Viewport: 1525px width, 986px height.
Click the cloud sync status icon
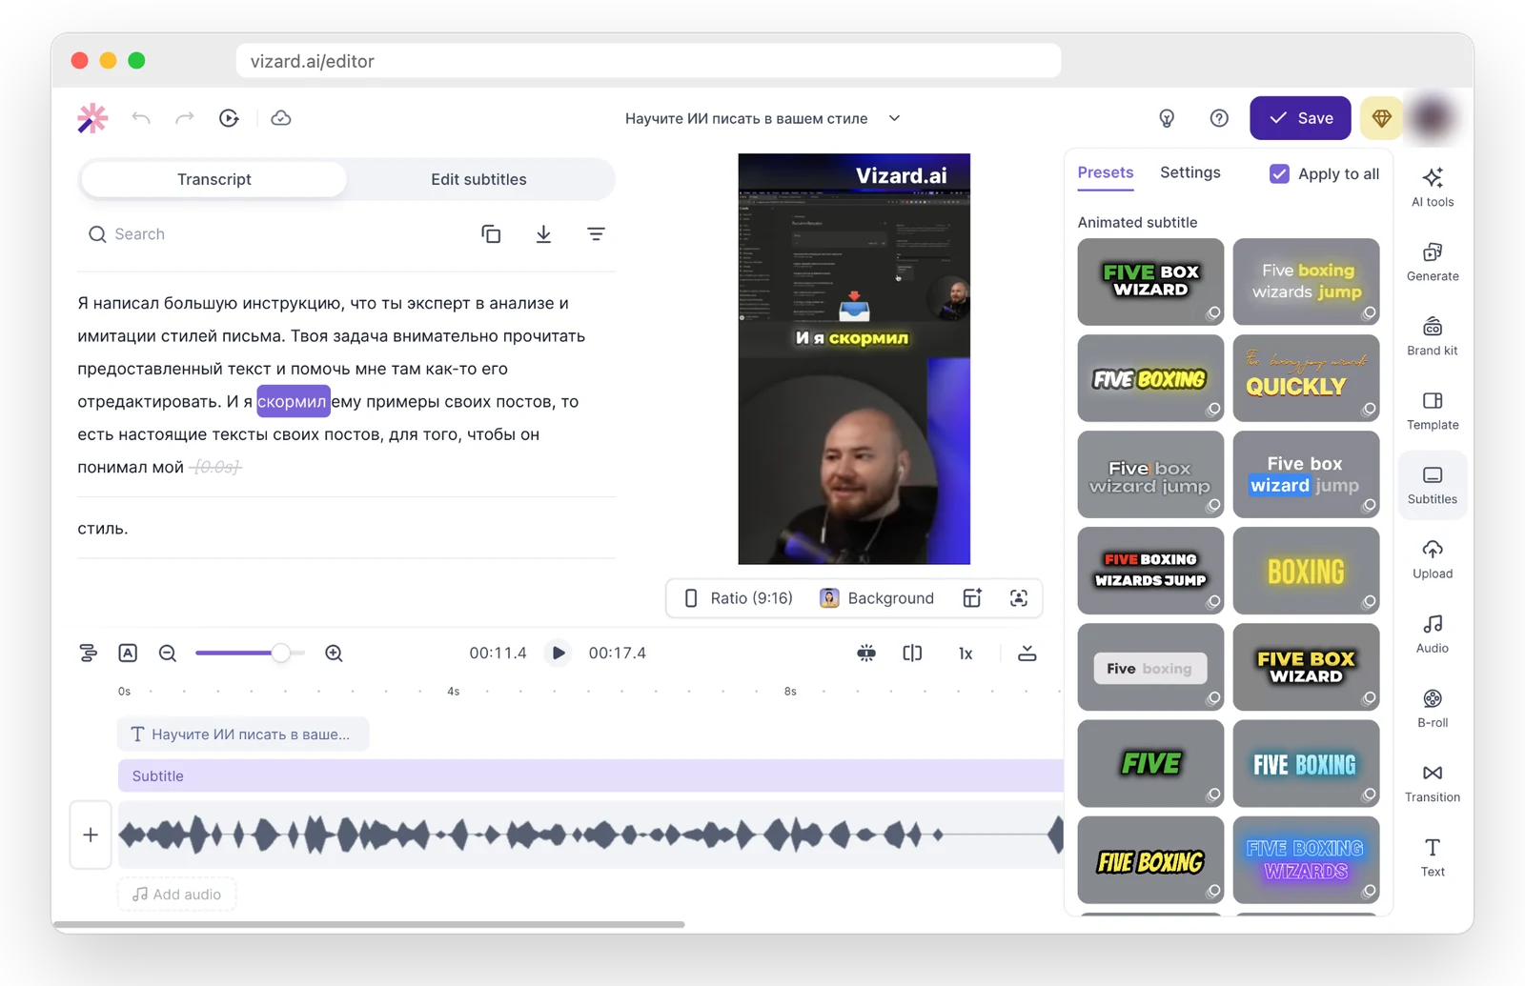281,118
